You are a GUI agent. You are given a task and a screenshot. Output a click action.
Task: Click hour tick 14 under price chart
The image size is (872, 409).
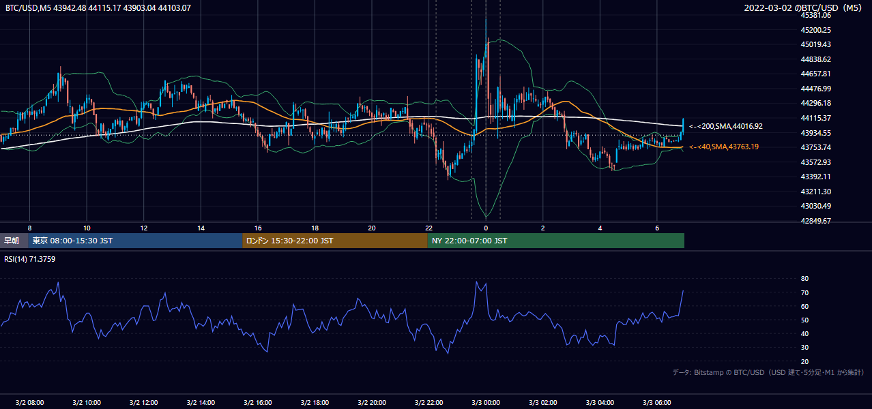pos(201,228)
